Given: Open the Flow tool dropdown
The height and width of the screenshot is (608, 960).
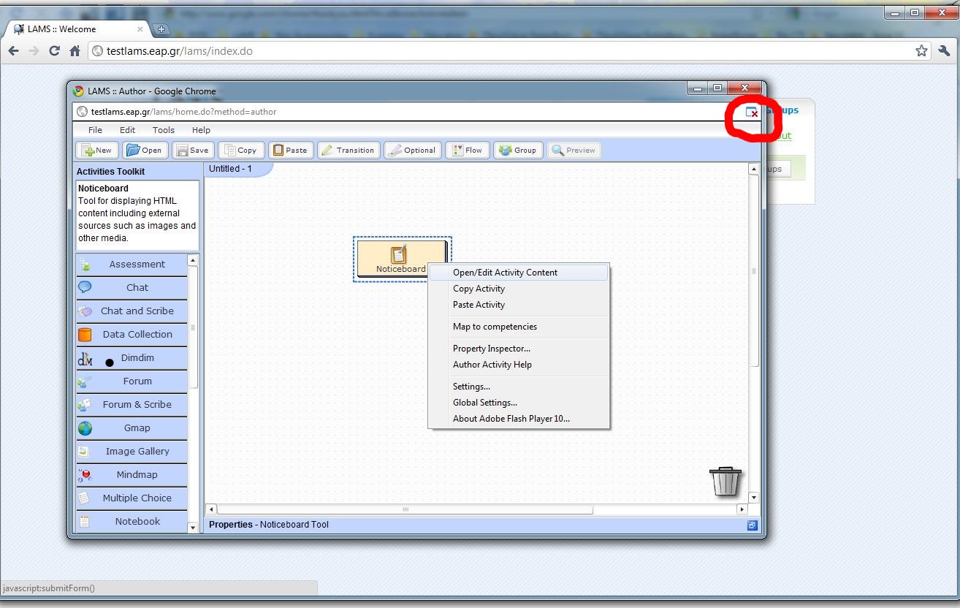Looking at the screenshot, I should click(467, 150).
